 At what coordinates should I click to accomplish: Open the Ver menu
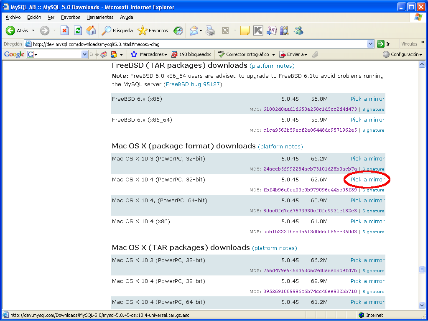[51, 17]
